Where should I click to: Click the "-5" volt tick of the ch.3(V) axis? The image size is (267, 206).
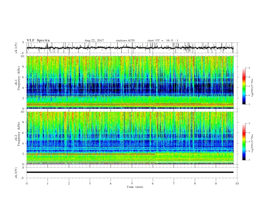tap(23, 178)
